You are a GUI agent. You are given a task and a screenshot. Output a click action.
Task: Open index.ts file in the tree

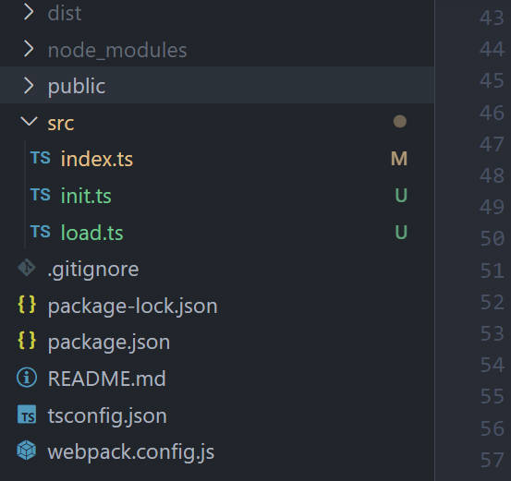[x=97, y=159]
